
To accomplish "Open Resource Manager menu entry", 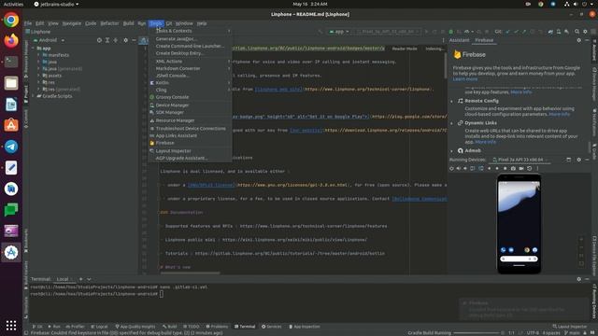I will 190,120.
